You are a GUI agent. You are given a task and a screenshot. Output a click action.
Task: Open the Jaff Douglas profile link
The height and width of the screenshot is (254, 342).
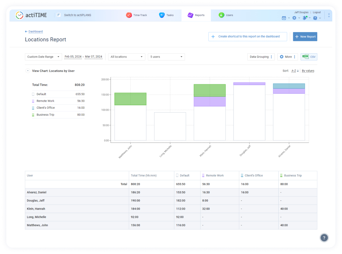pos(301,12)
